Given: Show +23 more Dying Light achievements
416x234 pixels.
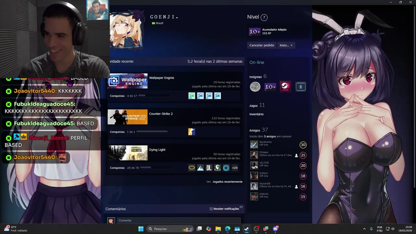Looking at the screenshot, I should [235, 168].
